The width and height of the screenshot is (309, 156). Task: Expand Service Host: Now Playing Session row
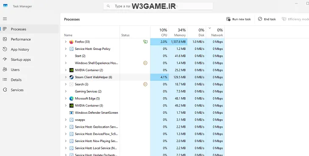[x=66, y=141]
